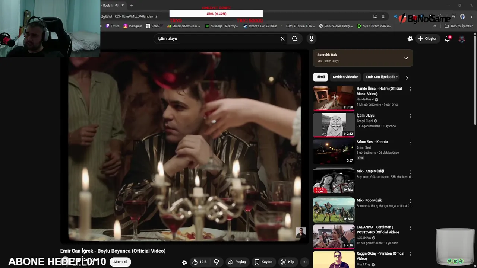
Task: Open Tüm Yer İşaretleri folder
Action: coord(459,26)
